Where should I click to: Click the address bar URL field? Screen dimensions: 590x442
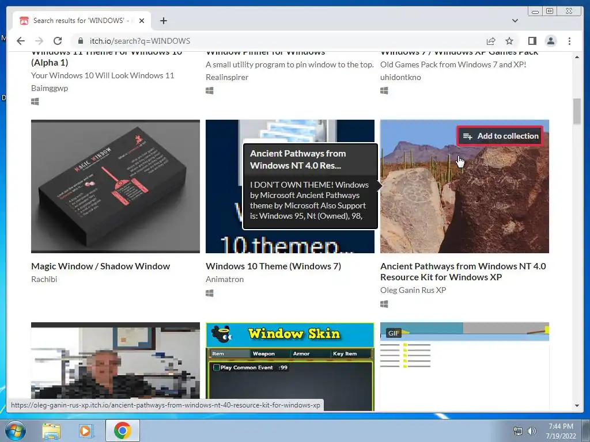(278, 41)
